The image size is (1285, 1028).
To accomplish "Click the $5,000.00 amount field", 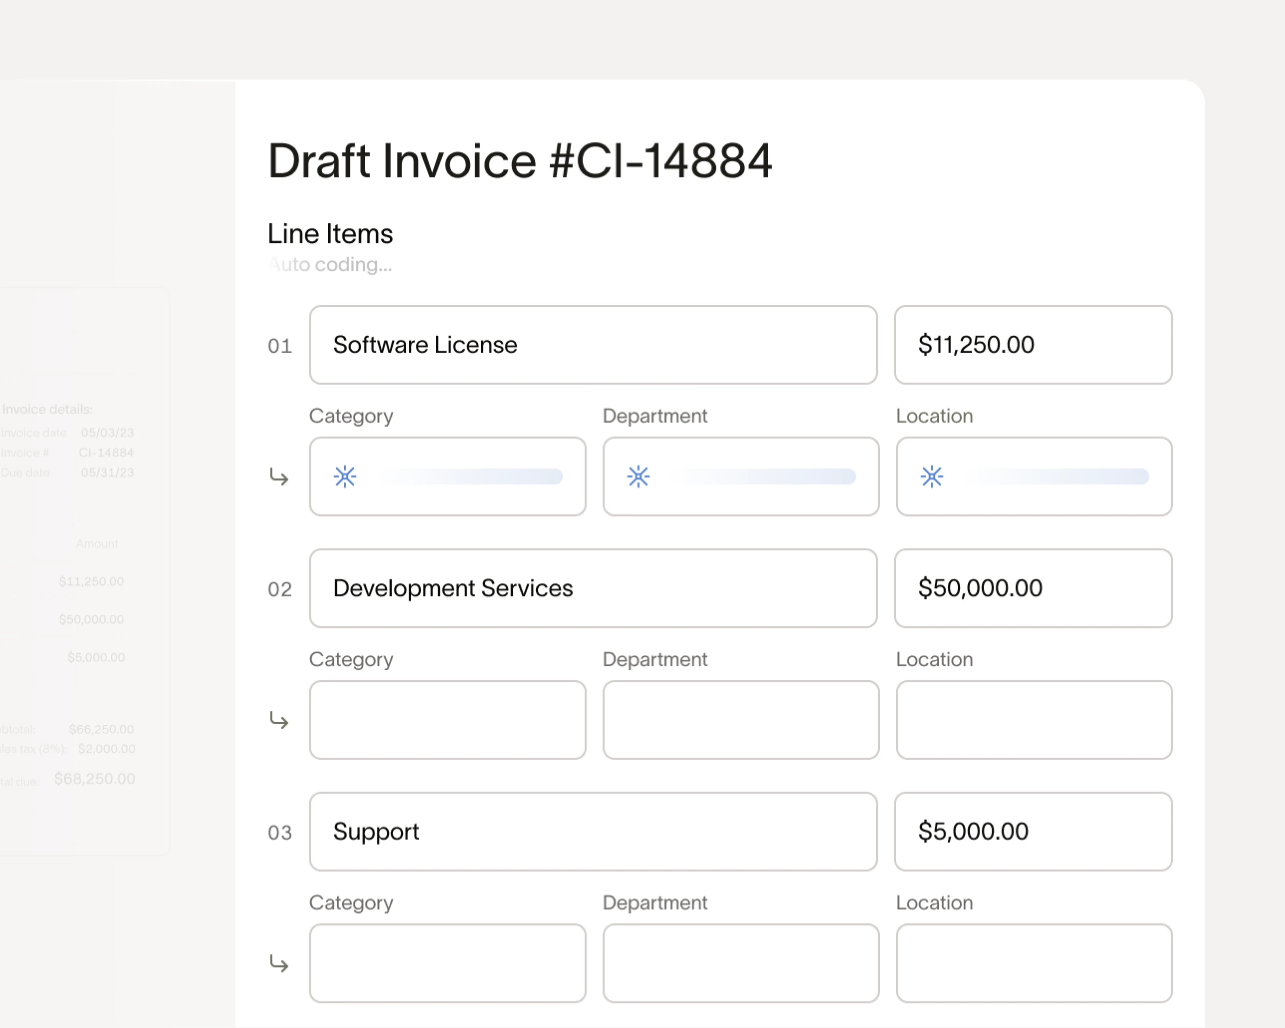I will pyautogui.click(x=1033, y=831).
